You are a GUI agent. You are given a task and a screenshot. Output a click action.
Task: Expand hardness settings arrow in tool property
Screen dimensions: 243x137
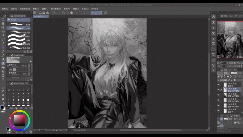coord(29,69)
